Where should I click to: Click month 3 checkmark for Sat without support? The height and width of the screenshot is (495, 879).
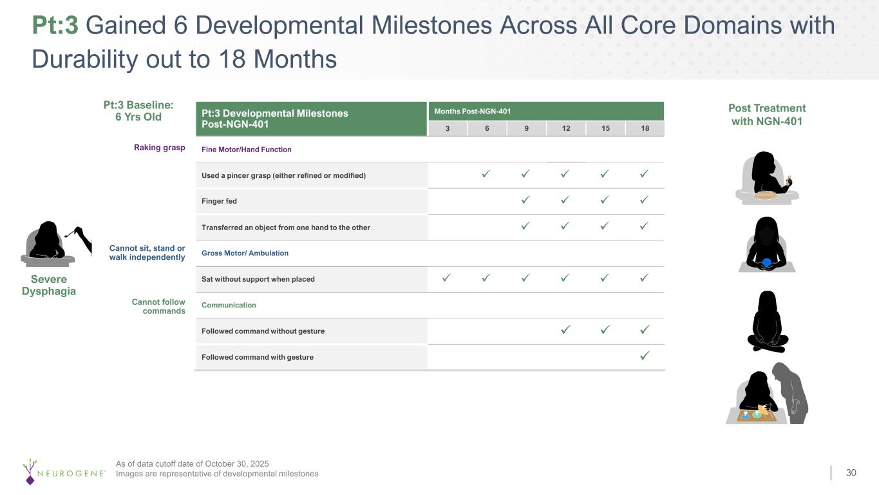447,278
